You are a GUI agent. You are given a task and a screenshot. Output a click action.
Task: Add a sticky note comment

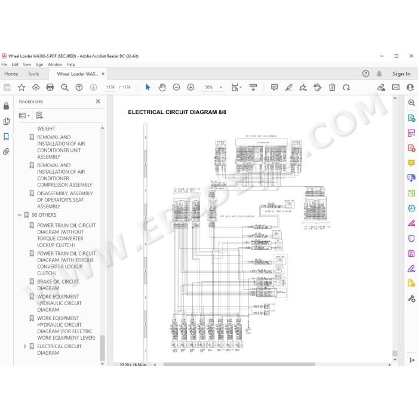pyautogui.click(x=274, y=87)
